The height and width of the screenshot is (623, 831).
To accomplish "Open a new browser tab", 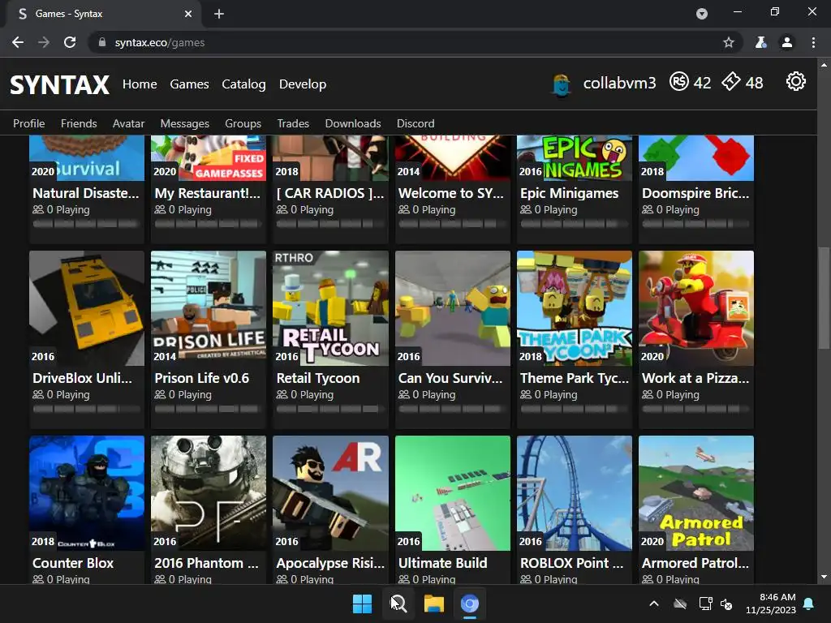I will pyautogui.click(x=219, y=14).
